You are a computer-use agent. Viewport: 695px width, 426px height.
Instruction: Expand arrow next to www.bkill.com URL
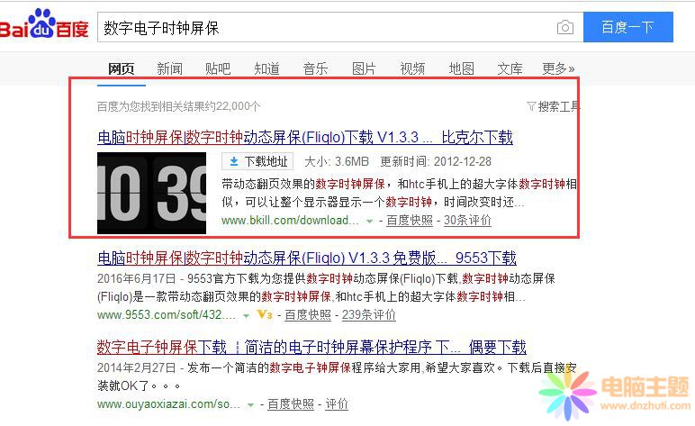369,221
